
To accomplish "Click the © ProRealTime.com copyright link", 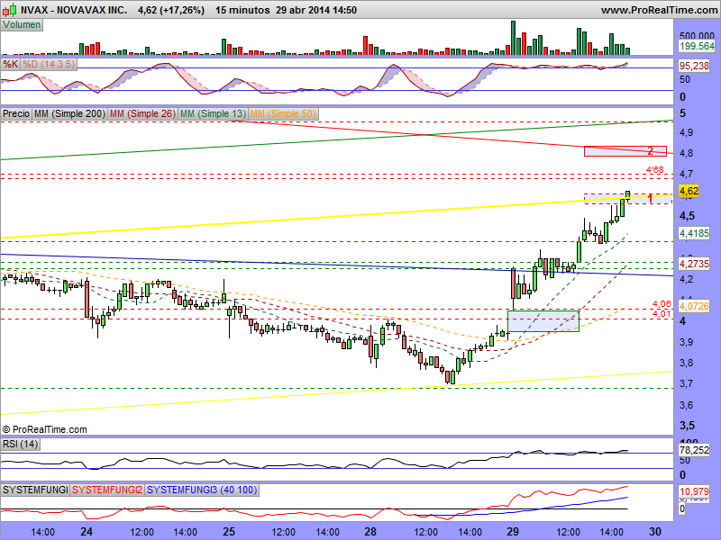I will pyautogui.click(x=45, y=430).
